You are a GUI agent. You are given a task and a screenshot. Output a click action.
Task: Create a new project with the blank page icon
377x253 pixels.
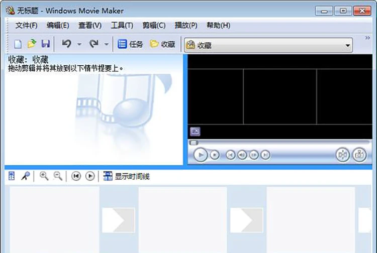[18, 44]
